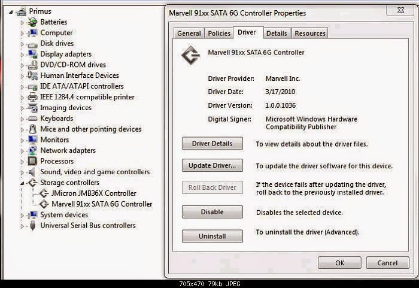The image size is (419, 288).
Task: Expand the Universal Serial Bus controllers arrow
Action: [x=22, y=226]
